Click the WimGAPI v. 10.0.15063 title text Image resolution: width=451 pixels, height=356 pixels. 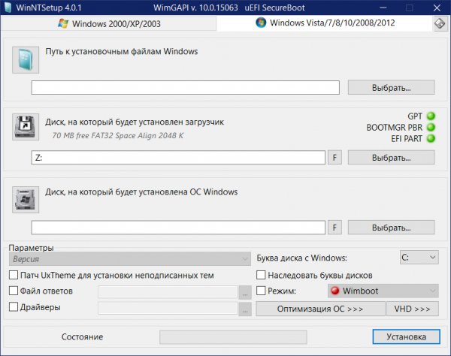(x=195, y=8)
